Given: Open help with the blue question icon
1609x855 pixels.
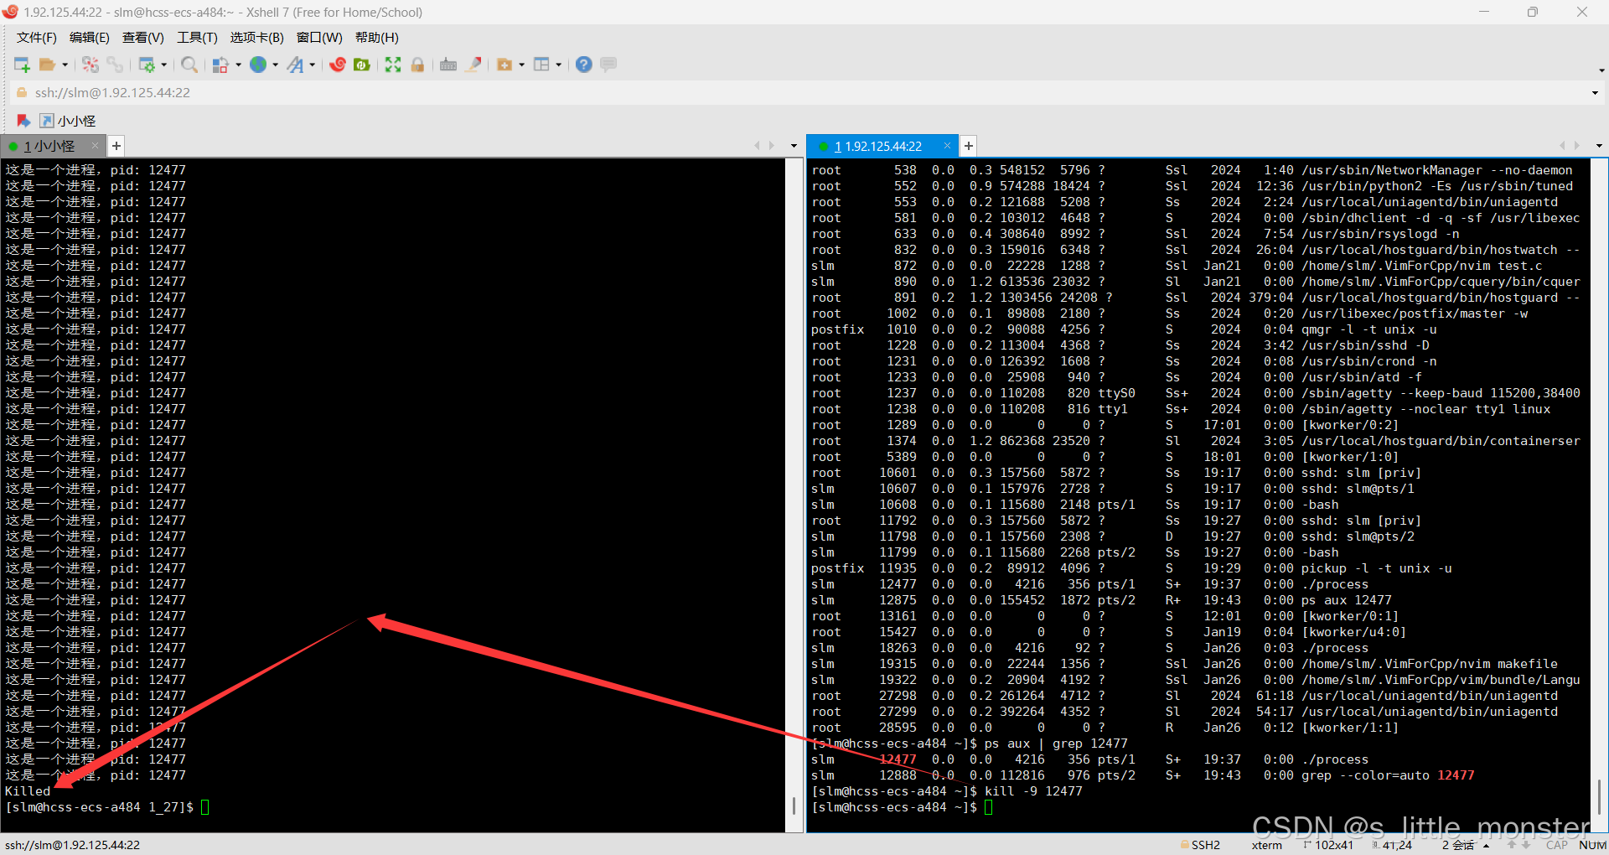Looking at the screenshot, I should [584, 65].
